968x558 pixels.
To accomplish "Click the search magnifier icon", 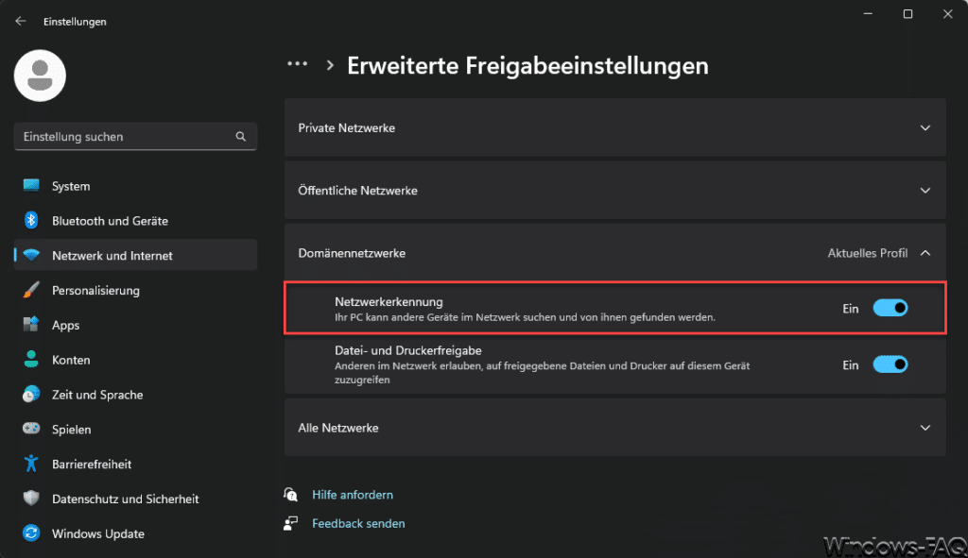I will click(241, 136).
